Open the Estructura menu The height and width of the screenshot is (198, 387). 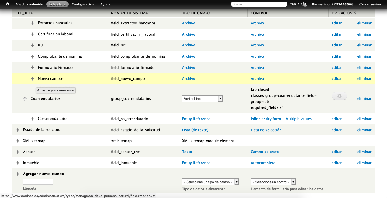57,4
